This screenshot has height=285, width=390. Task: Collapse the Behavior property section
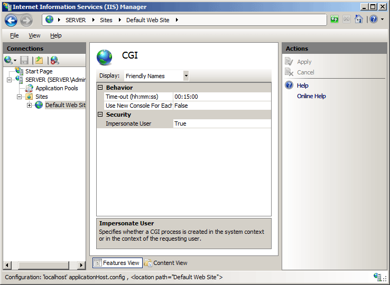pos(100,88)
